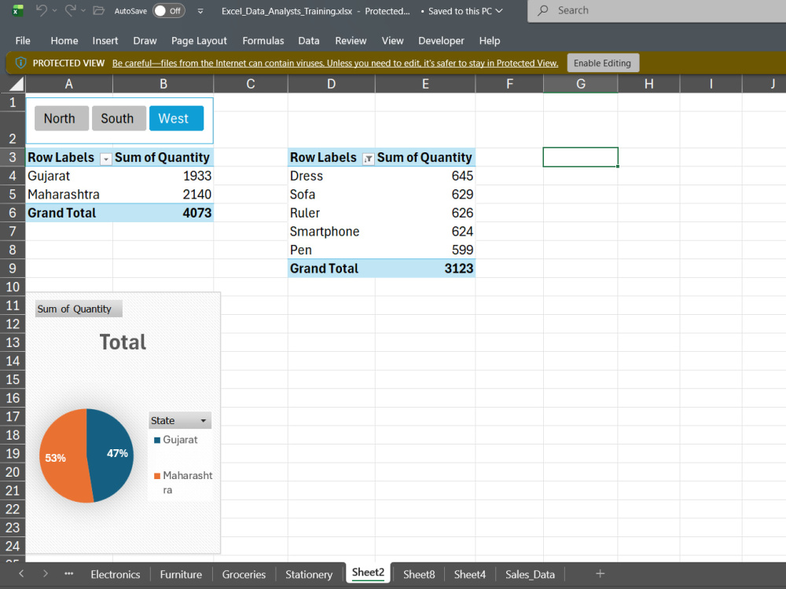Click the 53% data label on pie

tap(55, 458)
